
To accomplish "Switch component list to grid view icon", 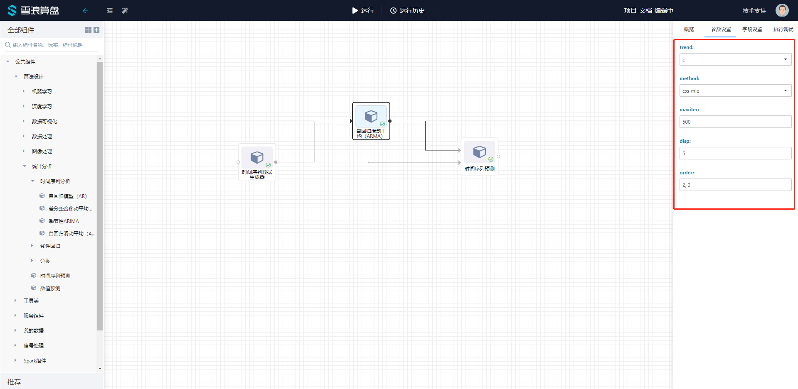I will (88, 30).
